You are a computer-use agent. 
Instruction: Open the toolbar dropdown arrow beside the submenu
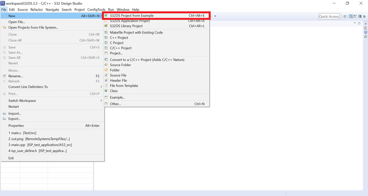(215, 16)
